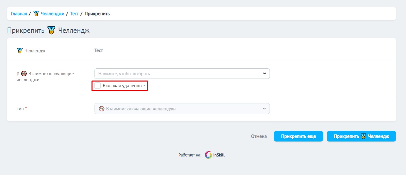
Task: Click the Прикрепить еще button
Action: (x=298, y=136)
